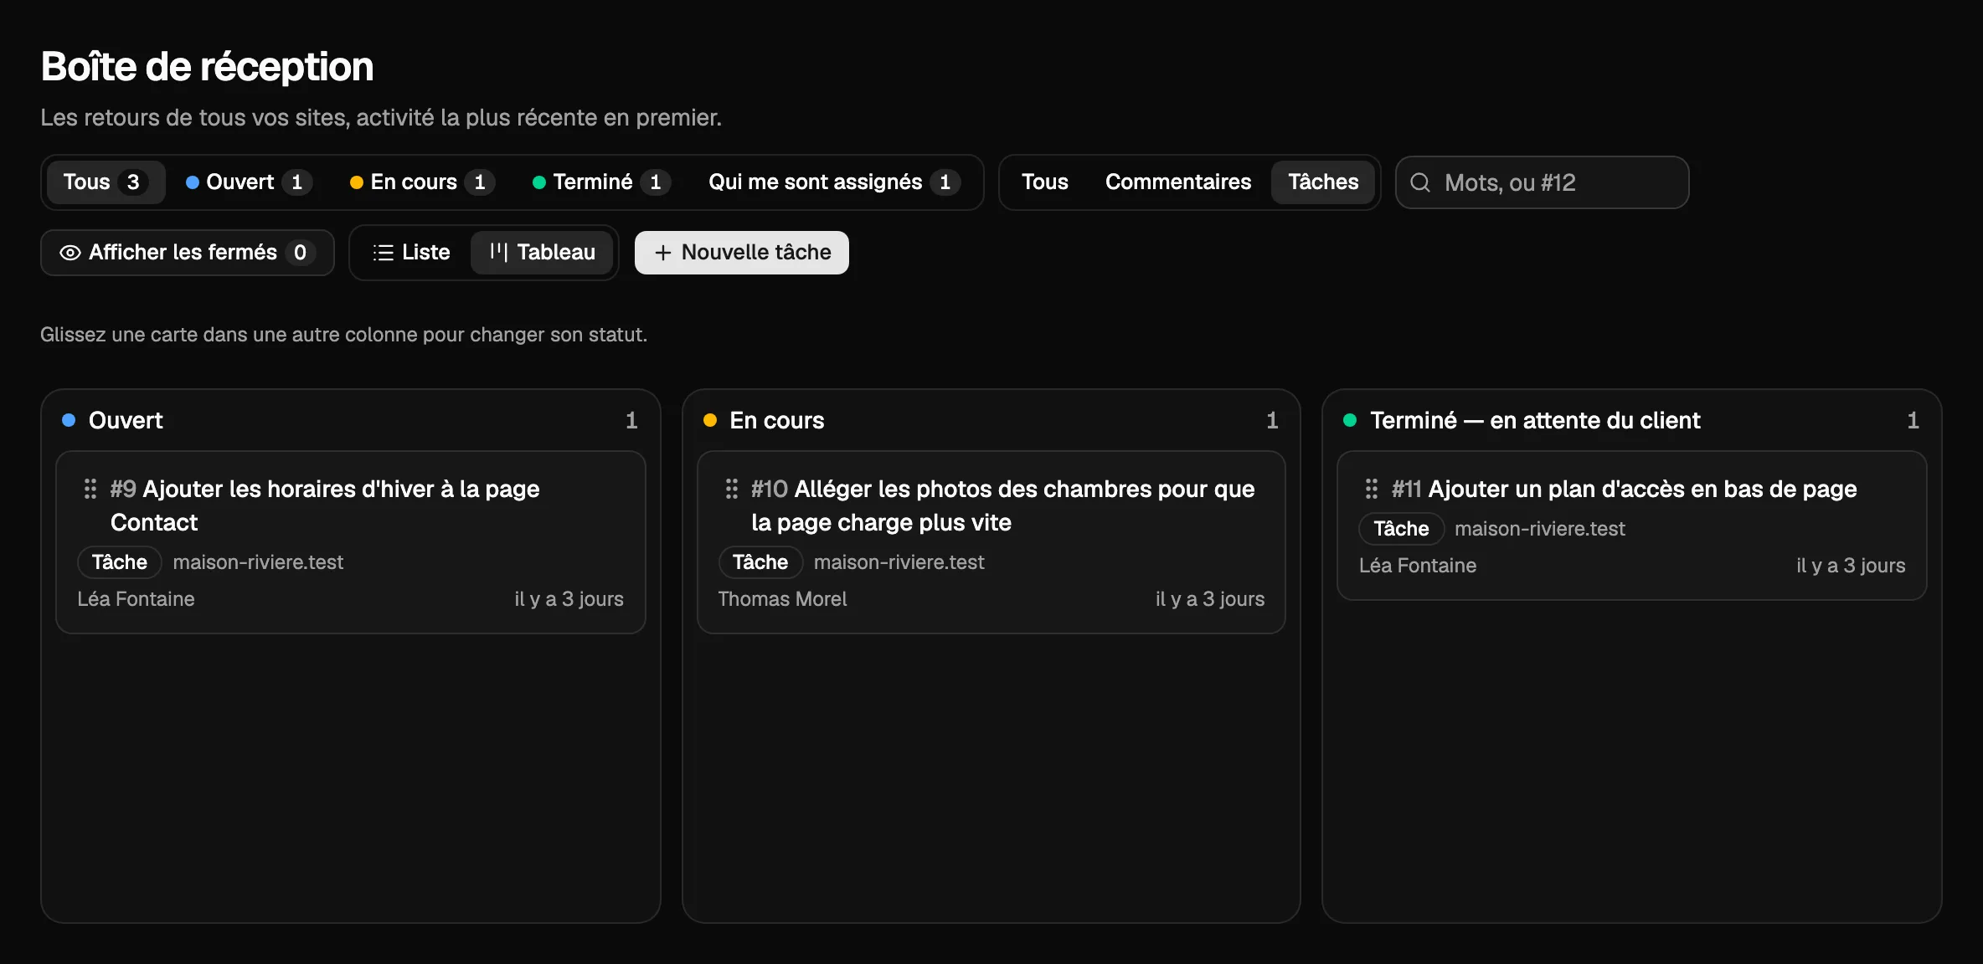Screen dimensions: 1983x964
Task: Click 'Léa Fontaine' on card #9
Action: 136,599
